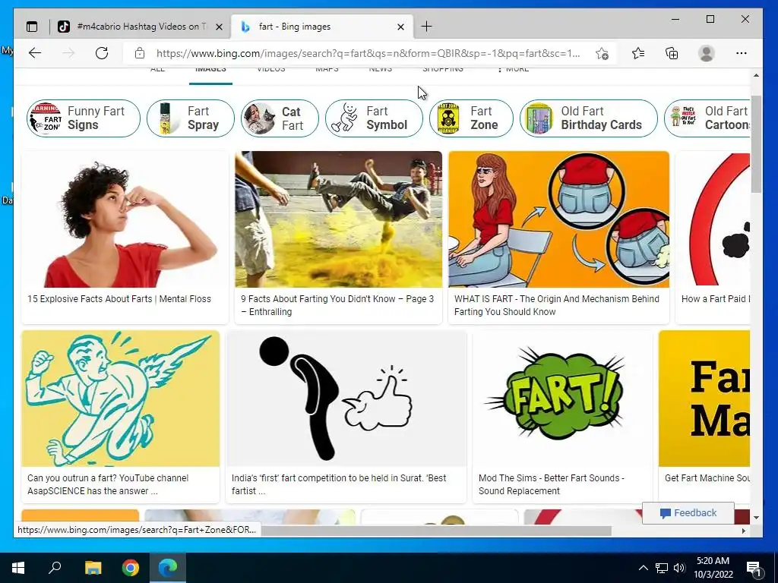The width and height of the screenshot is (778, 583).
Task: Open taskbar Search icon
Action: [x=55, y=568]
